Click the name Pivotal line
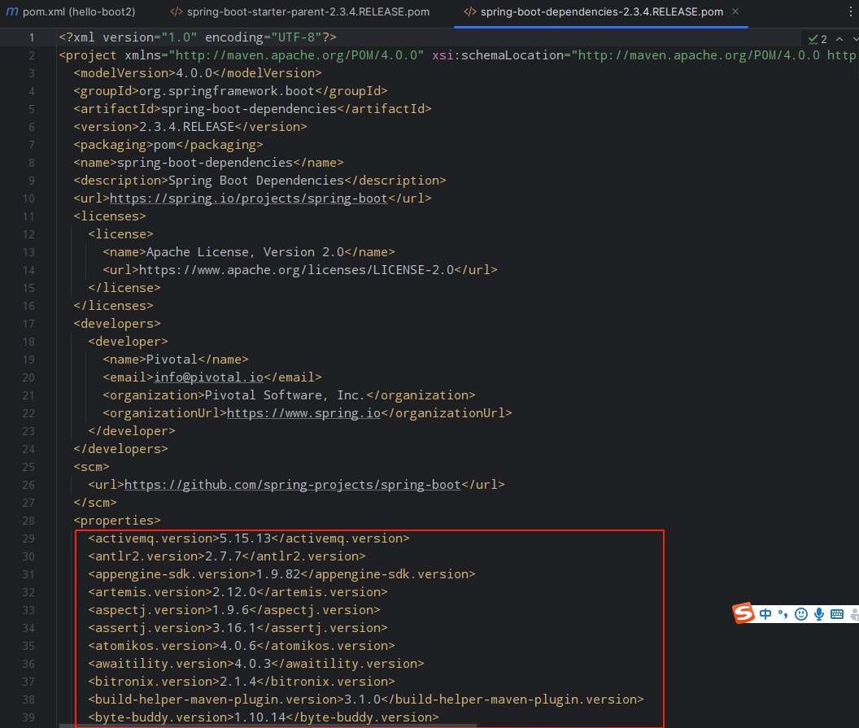 [176, 360]
